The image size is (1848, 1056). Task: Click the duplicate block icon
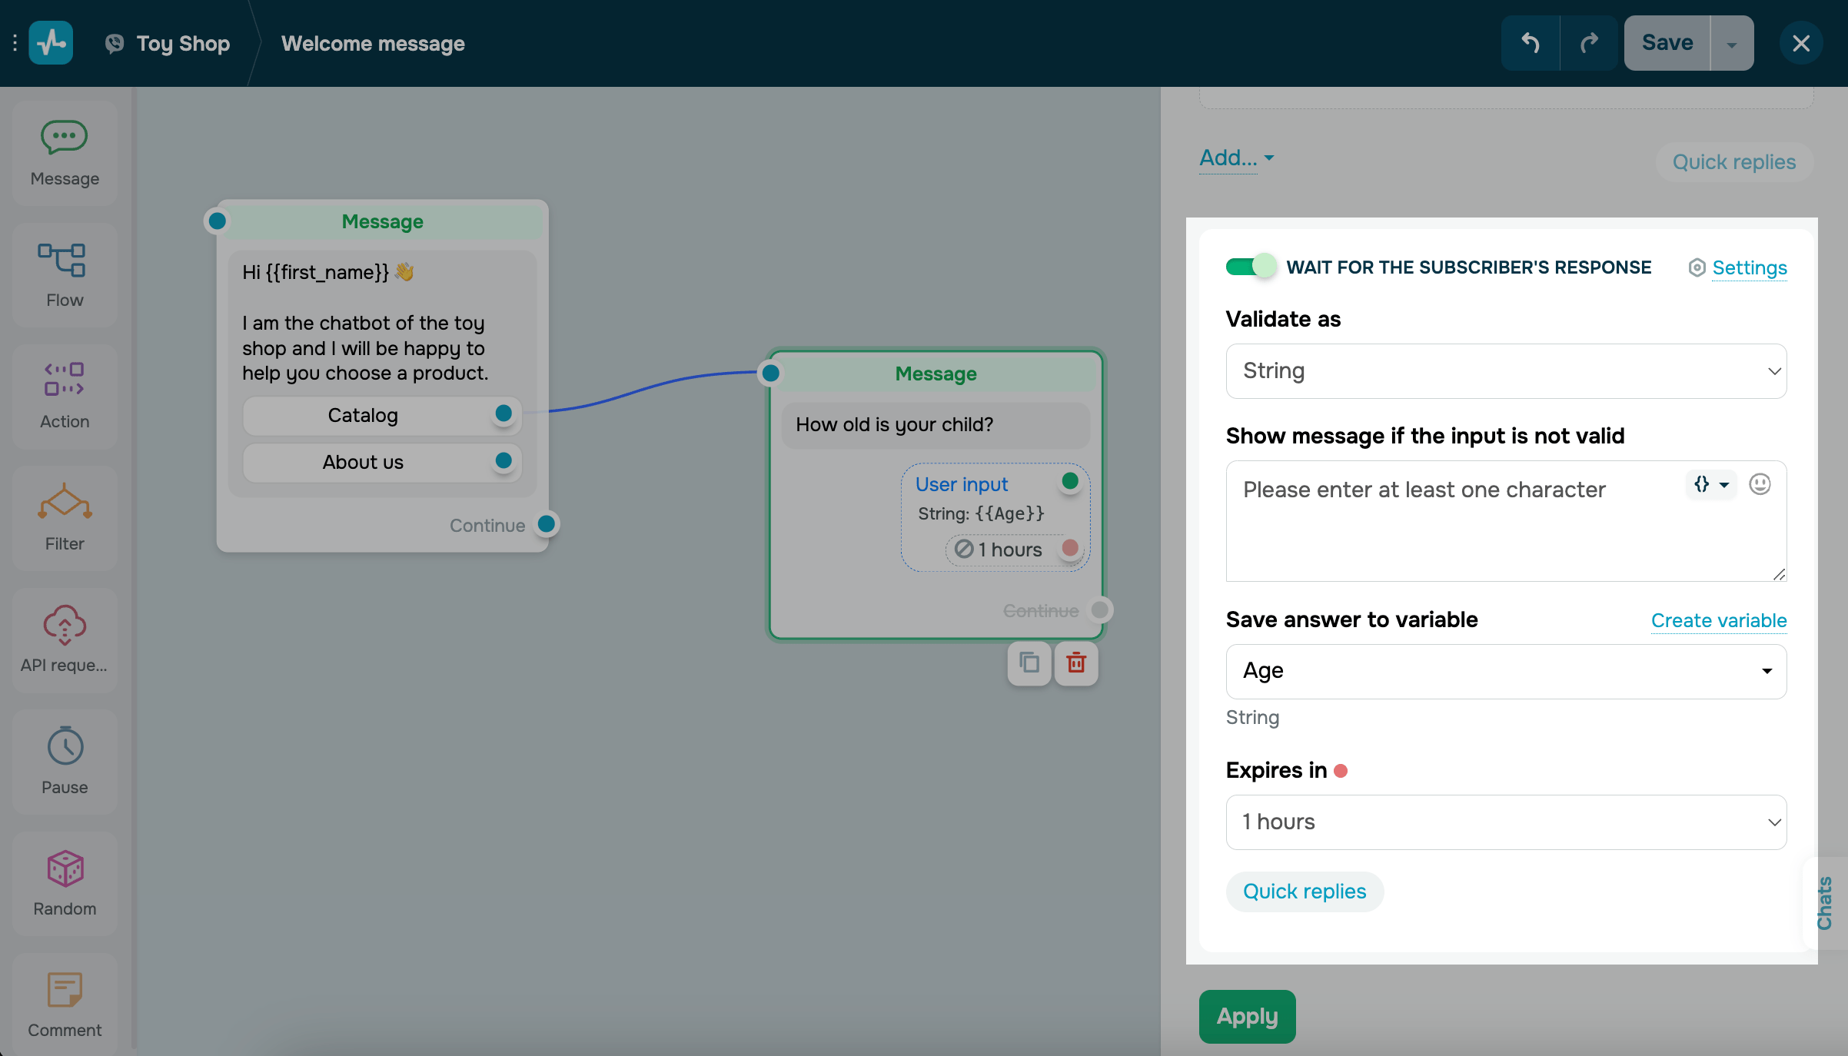coord(1029,662)
